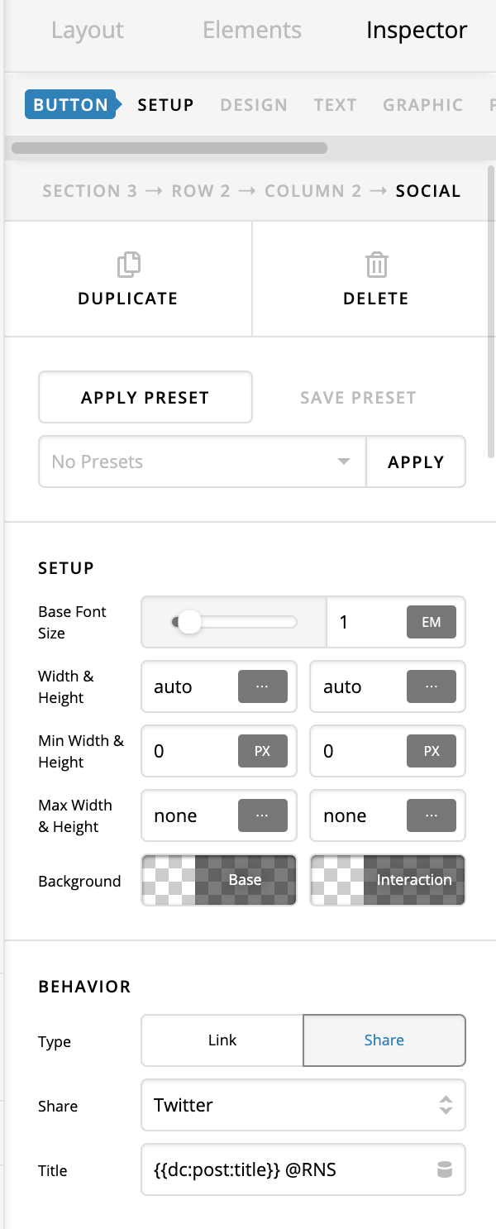496x1229 pixels.
Task: Set behavior Type to Share
Action: [384, 1040]
